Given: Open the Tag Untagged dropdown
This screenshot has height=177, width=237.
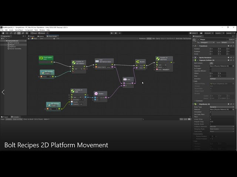Looking at the screenshot, I should point(207,42).
